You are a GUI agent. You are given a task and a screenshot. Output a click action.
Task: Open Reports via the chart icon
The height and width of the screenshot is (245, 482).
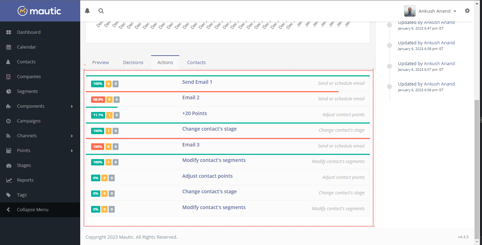coord(8,180)
